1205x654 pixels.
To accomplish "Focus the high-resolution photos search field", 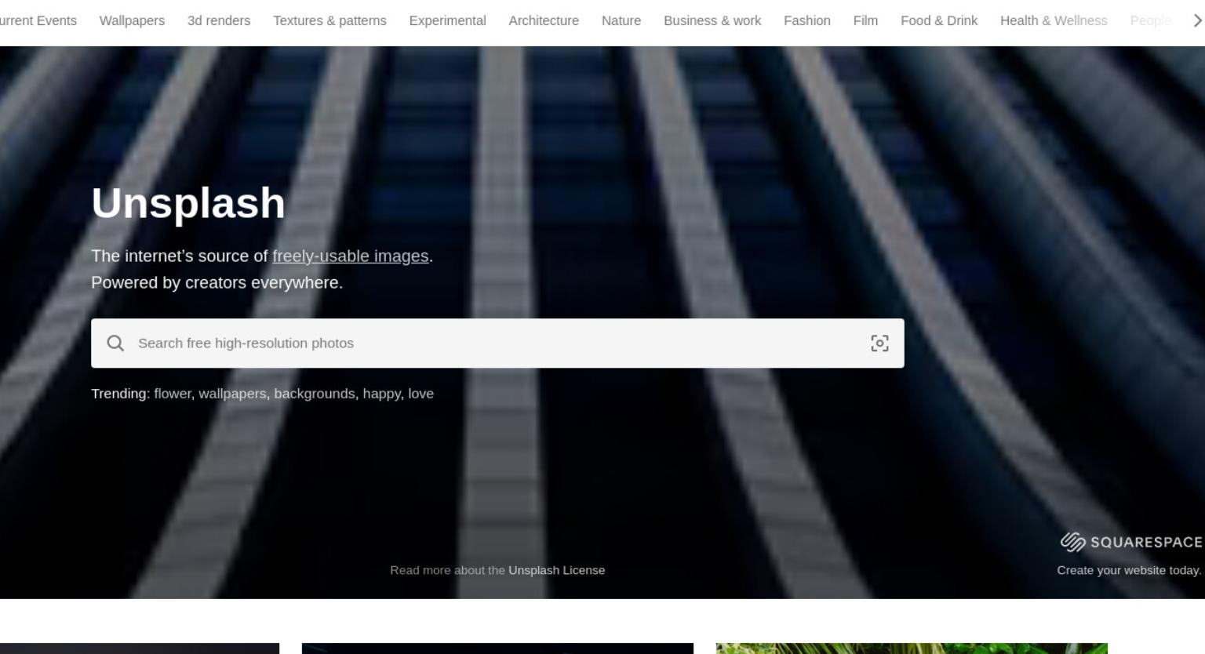I will 497,343.
